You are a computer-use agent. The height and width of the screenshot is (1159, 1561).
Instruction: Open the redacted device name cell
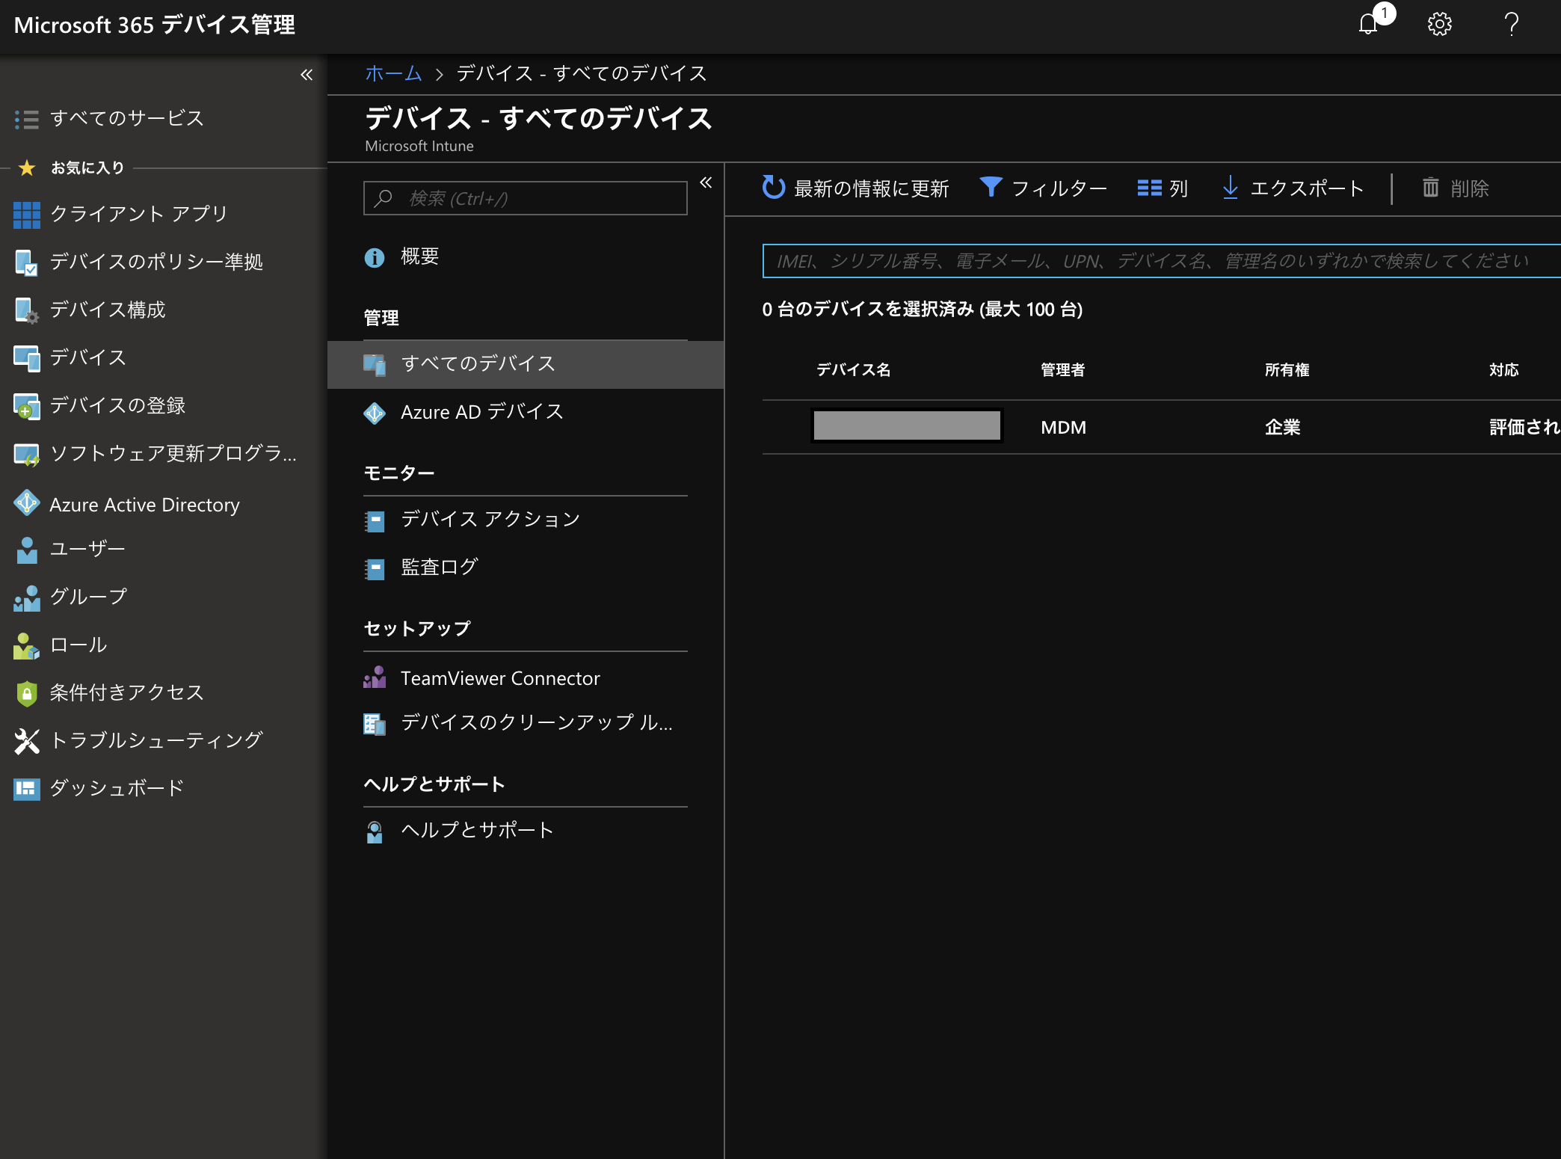pyautogui.click(x=907, y=425)
